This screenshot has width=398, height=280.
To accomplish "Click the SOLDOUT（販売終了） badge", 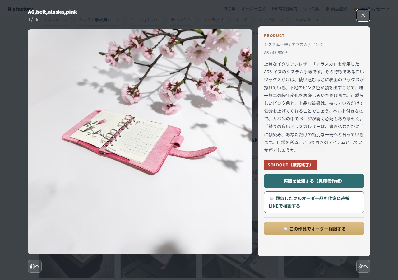I will click(x=291, y=165).
